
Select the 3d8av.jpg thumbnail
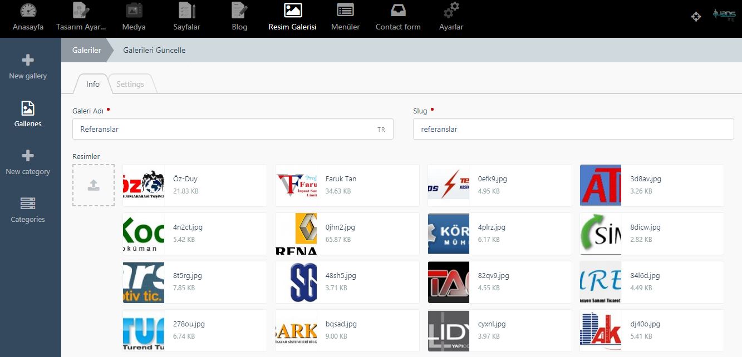coord(601,185)
